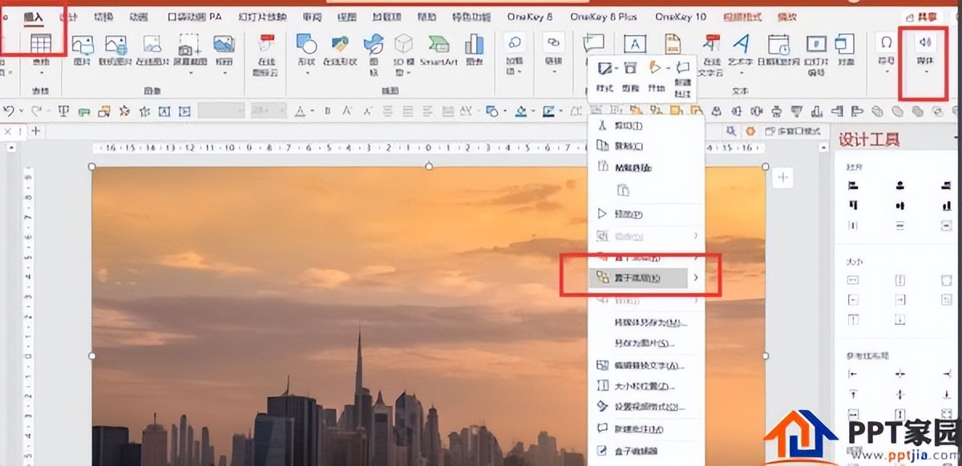Insert a SmartArt graphic

coord(438,50)
